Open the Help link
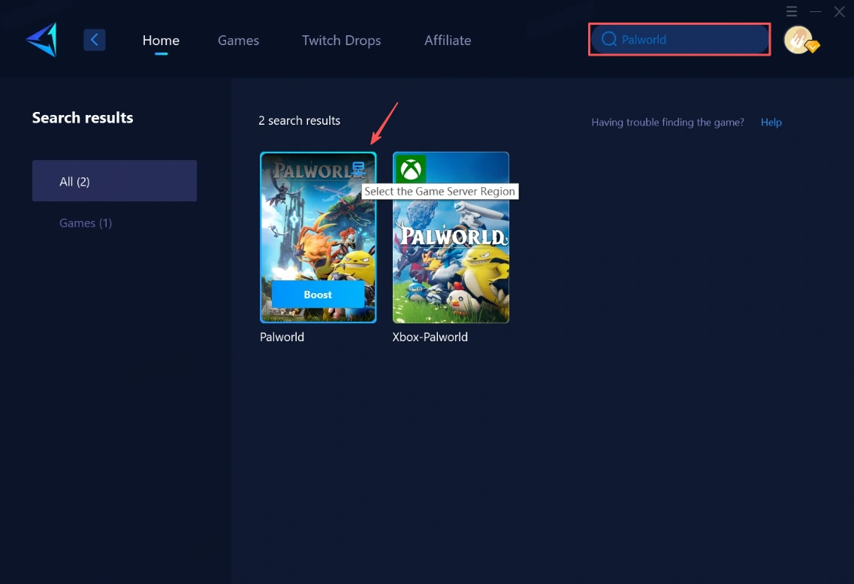 tap(771, 122)
